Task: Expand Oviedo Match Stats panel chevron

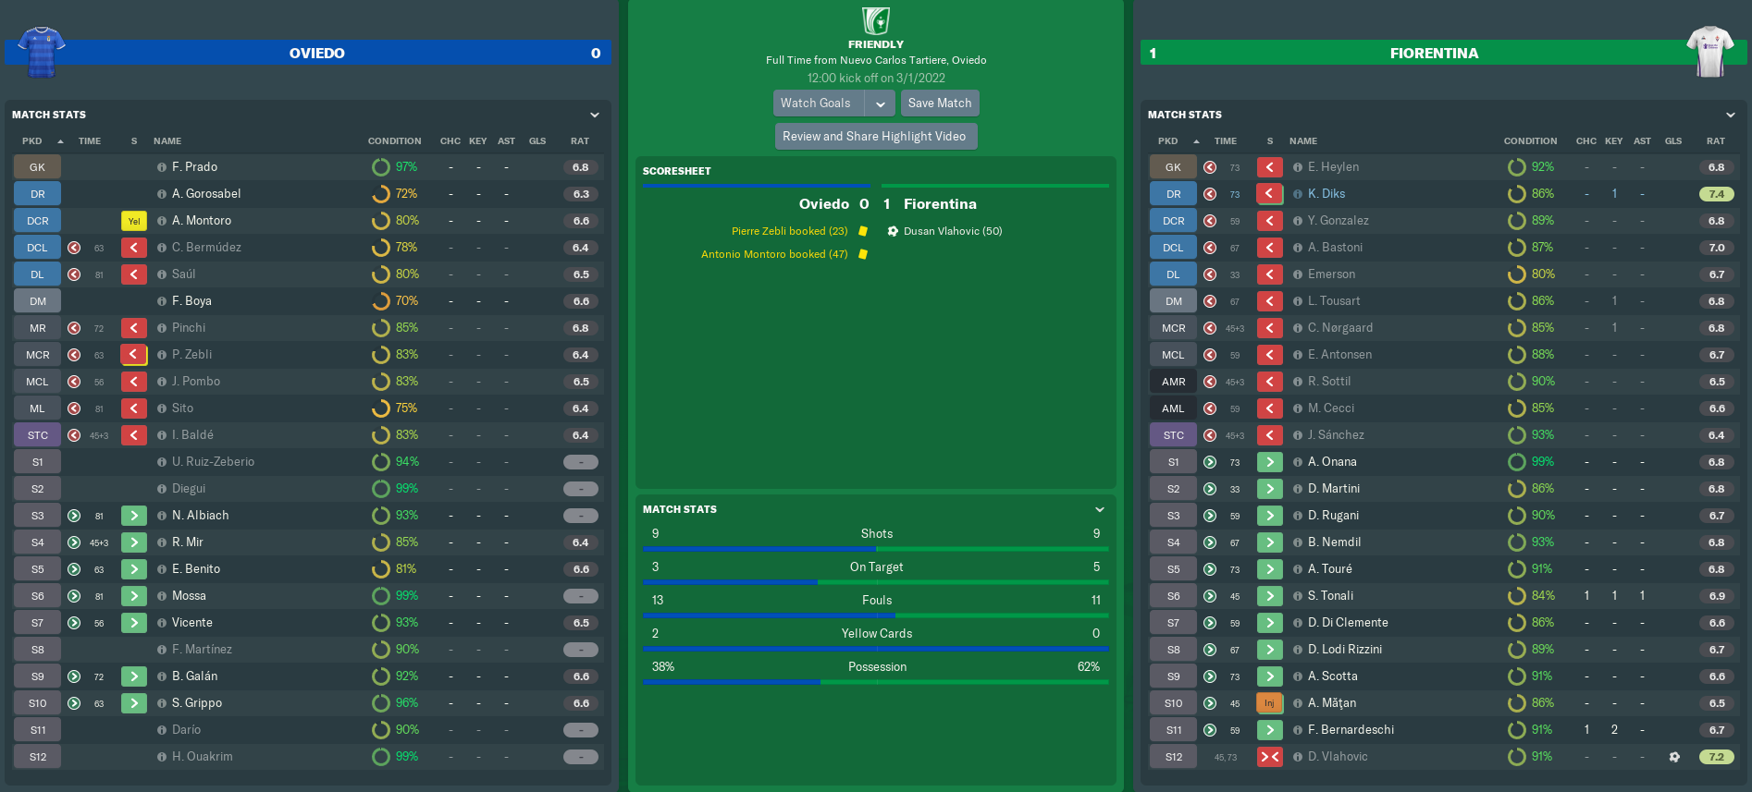Action: 595,115
